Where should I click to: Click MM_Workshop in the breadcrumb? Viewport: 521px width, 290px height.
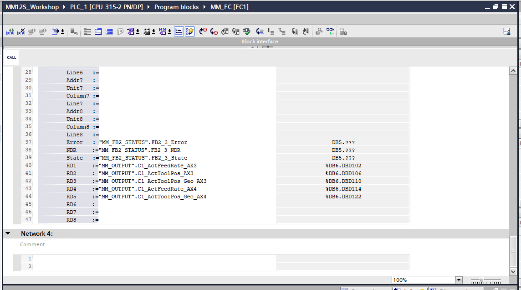[x=32, y=7]
